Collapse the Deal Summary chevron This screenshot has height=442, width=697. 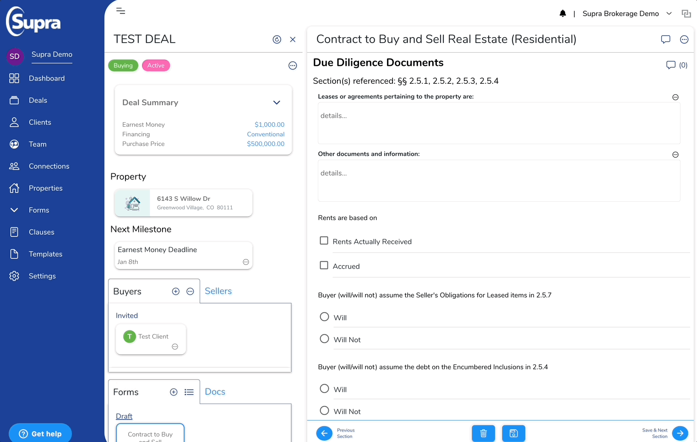tap(277, 102)
